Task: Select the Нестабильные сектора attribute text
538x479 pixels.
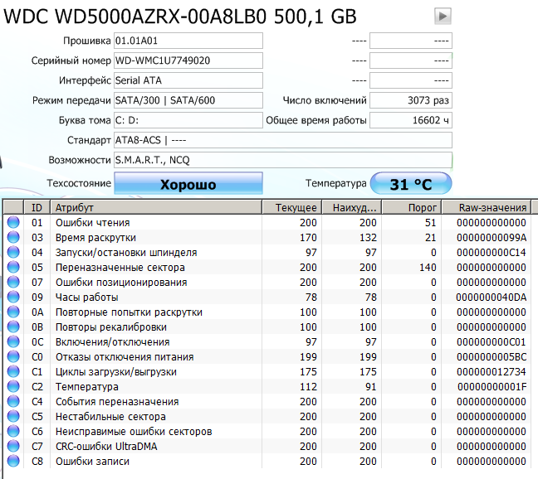Action: (x=110, y=416)
